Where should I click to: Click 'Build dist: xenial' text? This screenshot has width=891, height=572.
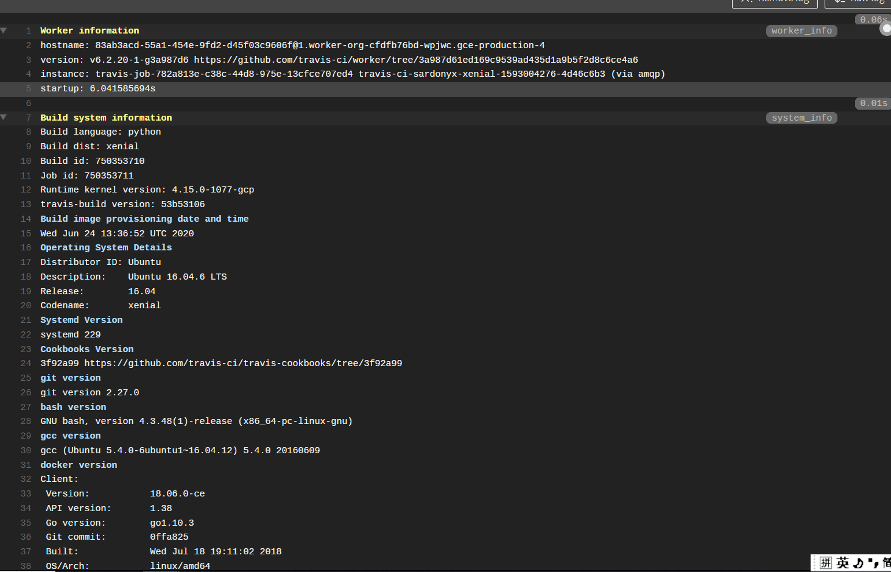(90, 147)
